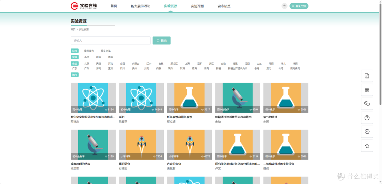The image size is (382, 184).
Task: Filter province by 内蒙古
Action: [x=136, y=64]
